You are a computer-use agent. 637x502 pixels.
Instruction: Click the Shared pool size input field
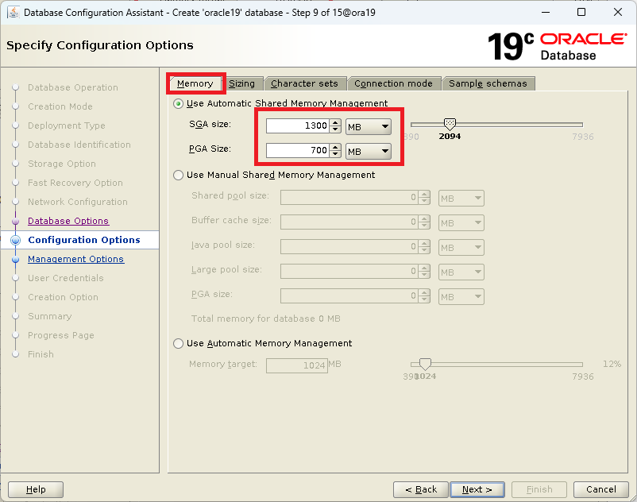click(349, 198)
